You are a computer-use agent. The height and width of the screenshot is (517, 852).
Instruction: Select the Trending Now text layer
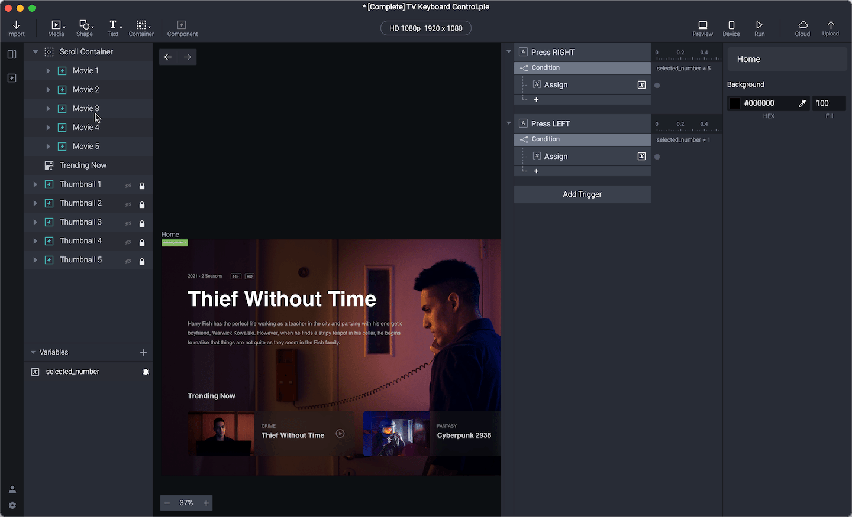(88, 165)
